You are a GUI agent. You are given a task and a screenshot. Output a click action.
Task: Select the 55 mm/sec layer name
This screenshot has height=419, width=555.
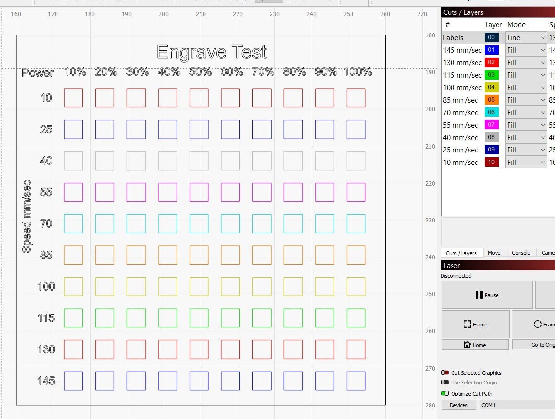click(x=460, y=125)
